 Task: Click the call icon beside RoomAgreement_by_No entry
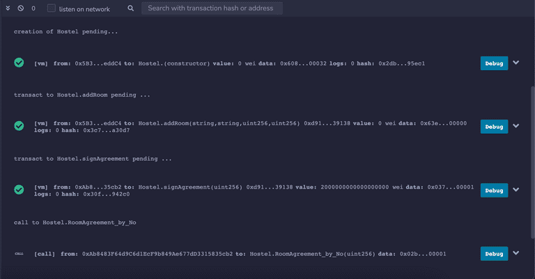coord(20,254)
